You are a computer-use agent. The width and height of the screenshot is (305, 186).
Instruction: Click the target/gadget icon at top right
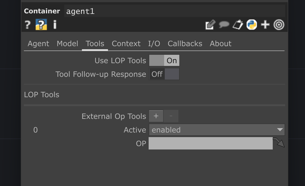(x=279, y=25)
